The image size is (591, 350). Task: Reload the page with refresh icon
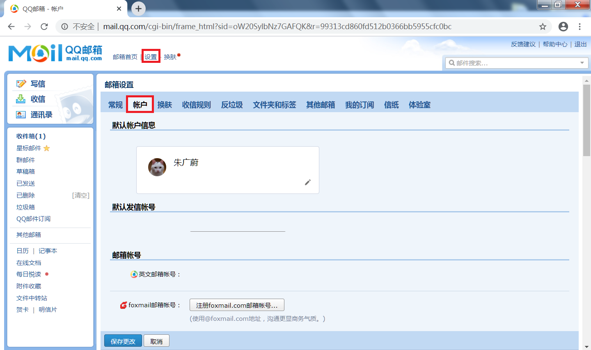(44, 27)
